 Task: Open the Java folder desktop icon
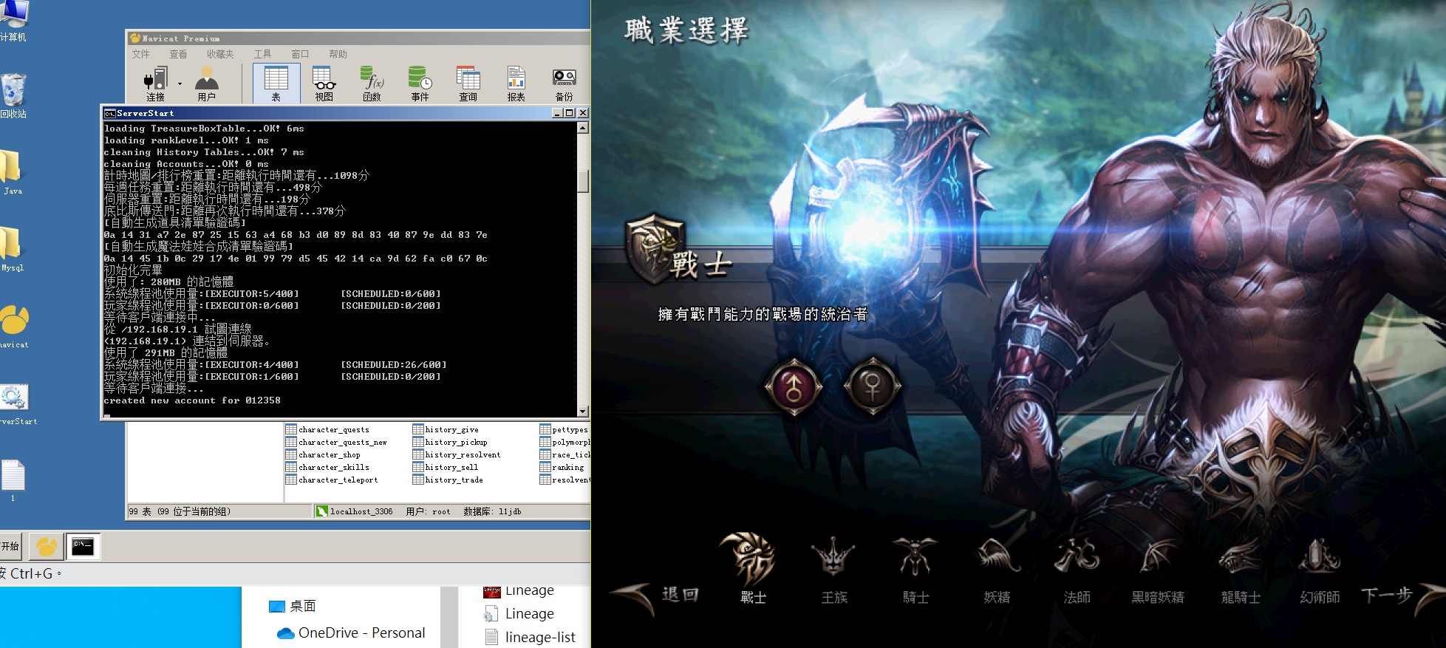click(x=13, y=172)
